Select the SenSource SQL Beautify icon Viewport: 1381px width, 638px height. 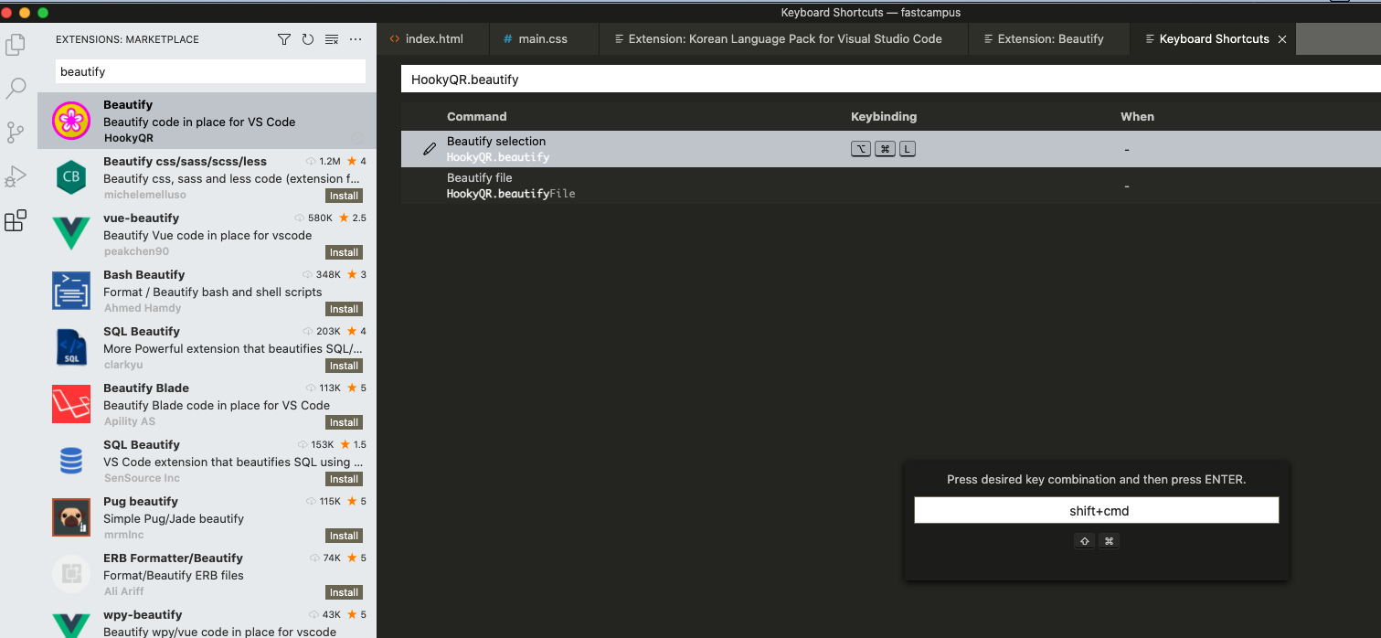[x=71, y=461]
